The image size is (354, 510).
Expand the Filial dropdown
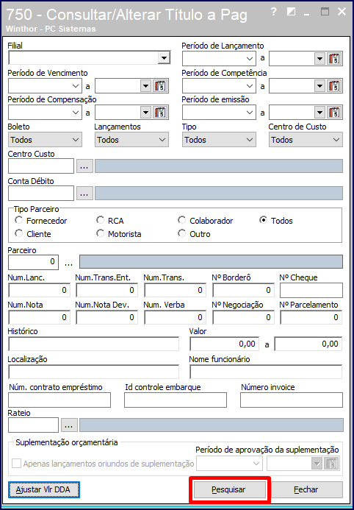[x=164, y=58]
